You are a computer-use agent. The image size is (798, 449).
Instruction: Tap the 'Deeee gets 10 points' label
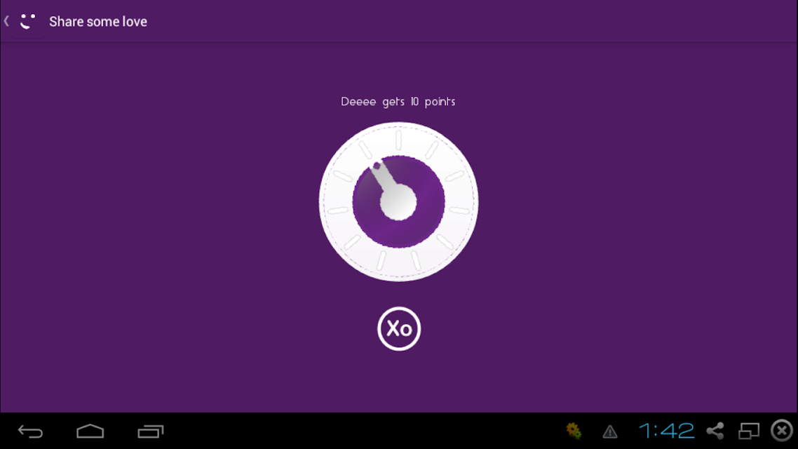point(398,102)
